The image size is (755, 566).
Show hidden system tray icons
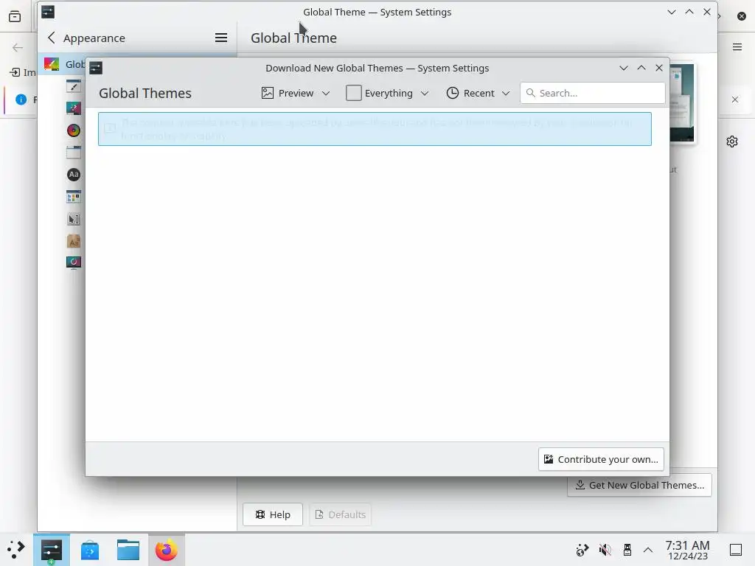[x=648, y=550]
